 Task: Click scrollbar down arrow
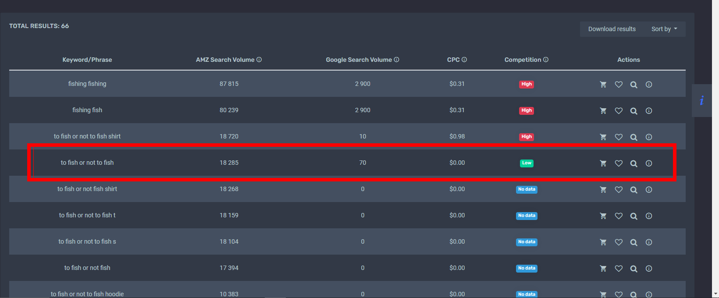(715, 294)
